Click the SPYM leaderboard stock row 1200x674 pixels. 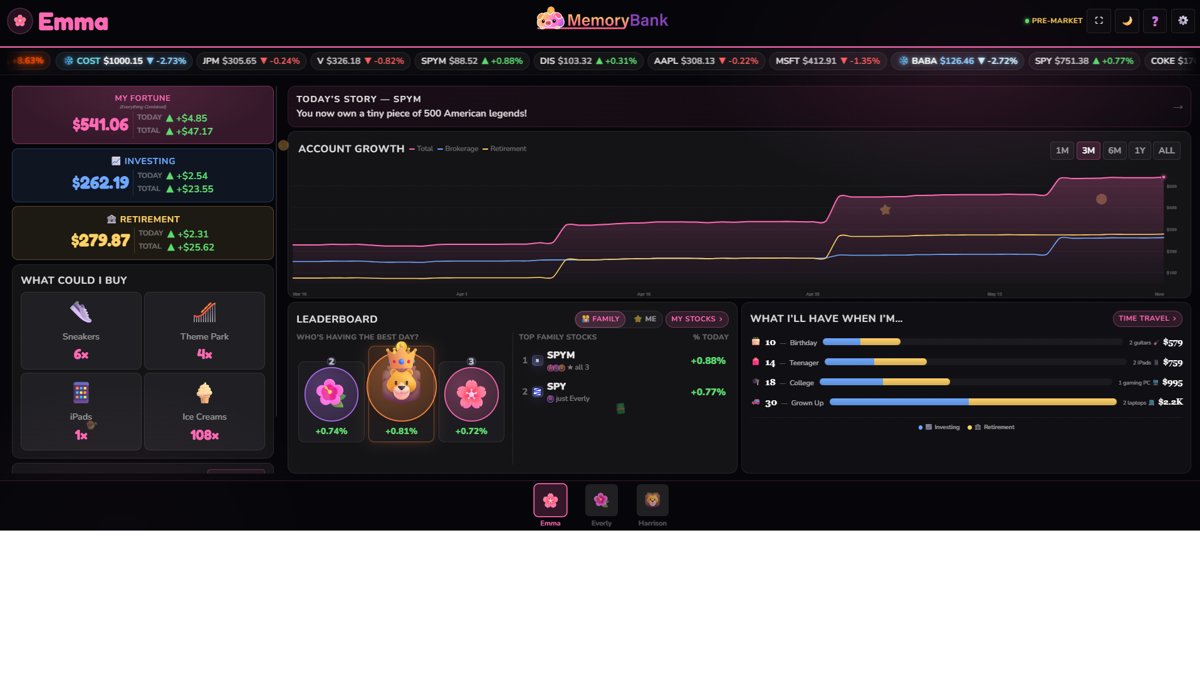[623, 361]
